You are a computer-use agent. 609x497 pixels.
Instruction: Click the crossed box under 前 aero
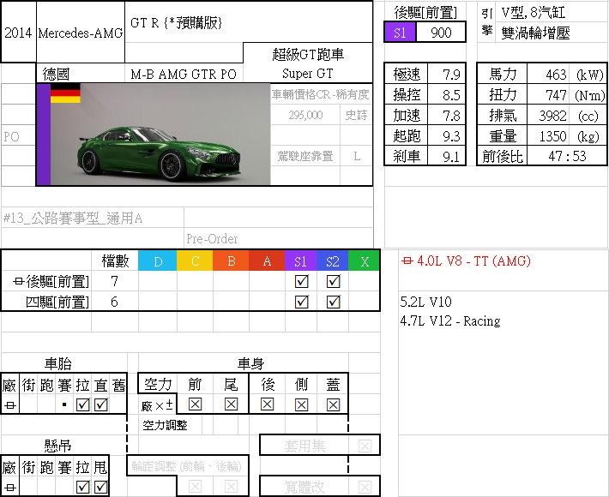pyautogui.click(x=195, y=404)
